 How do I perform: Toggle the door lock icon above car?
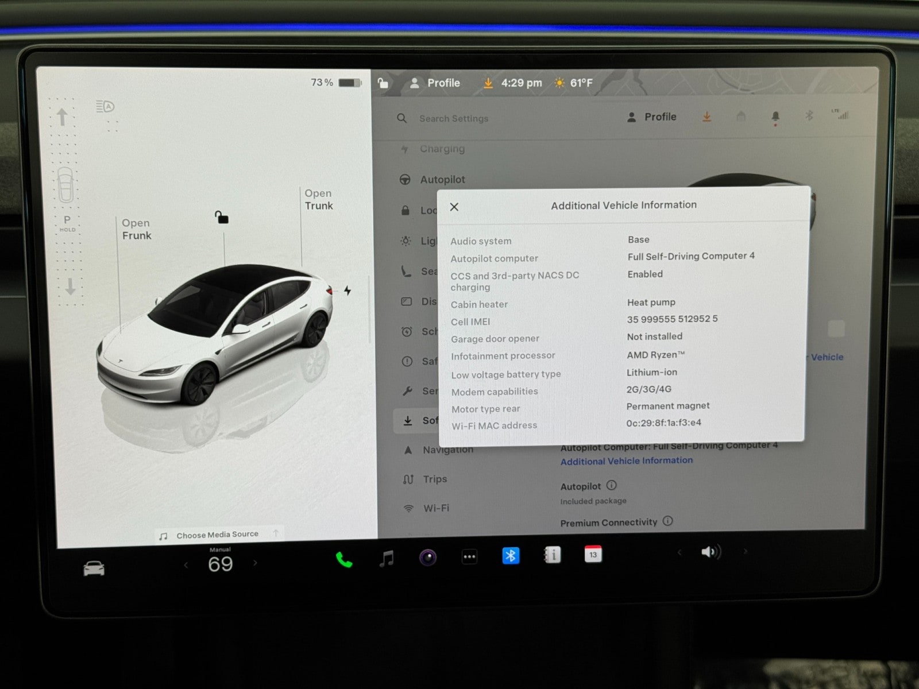[222, 217]
